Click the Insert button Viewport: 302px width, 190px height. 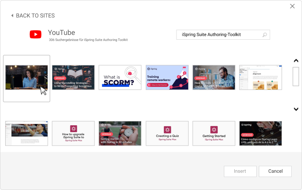pyautogui.click(x=240, y=171)
